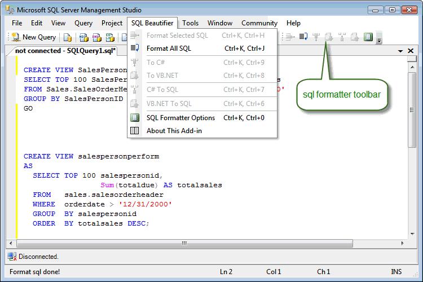This screenshot has height=282, width=423.
Task: Click the Management Studio title bar icon
Action: coord(10,10)
